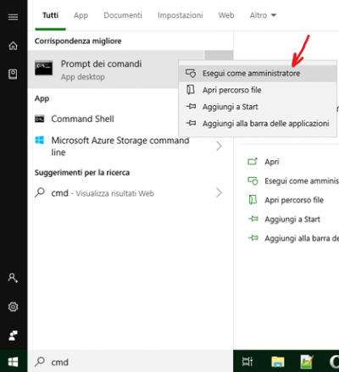Switch to the Documenti tab

[123, 15]
